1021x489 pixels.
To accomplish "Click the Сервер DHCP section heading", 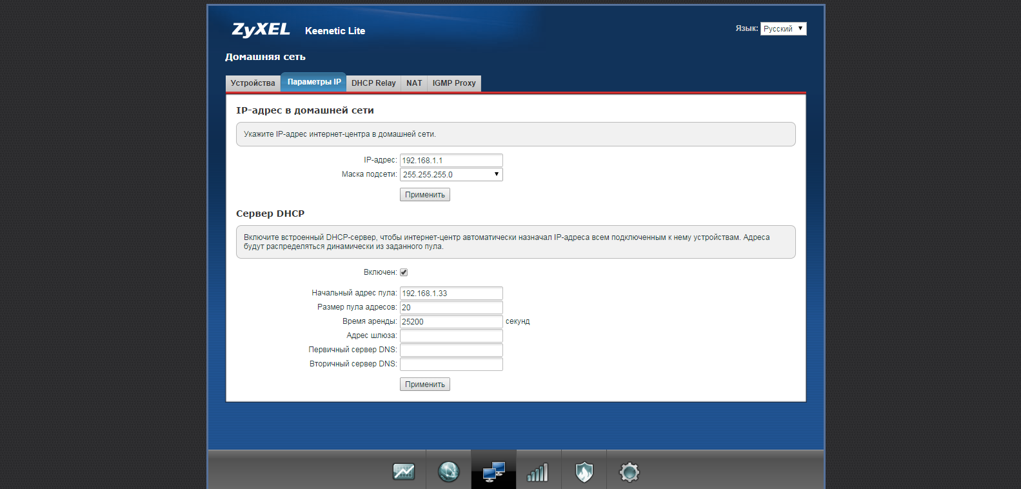I will (270, 214).
